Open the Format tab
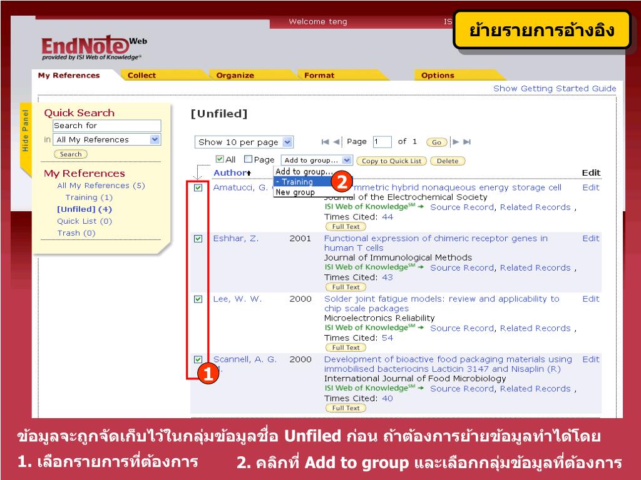The height and width of the screenshot is (480, 641). coord(319,75)
